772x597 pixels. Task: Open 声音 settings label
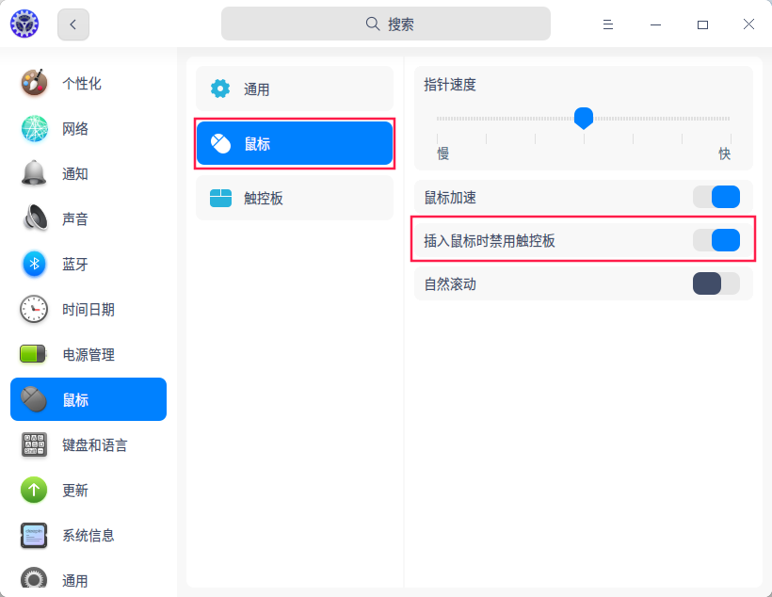74,219
